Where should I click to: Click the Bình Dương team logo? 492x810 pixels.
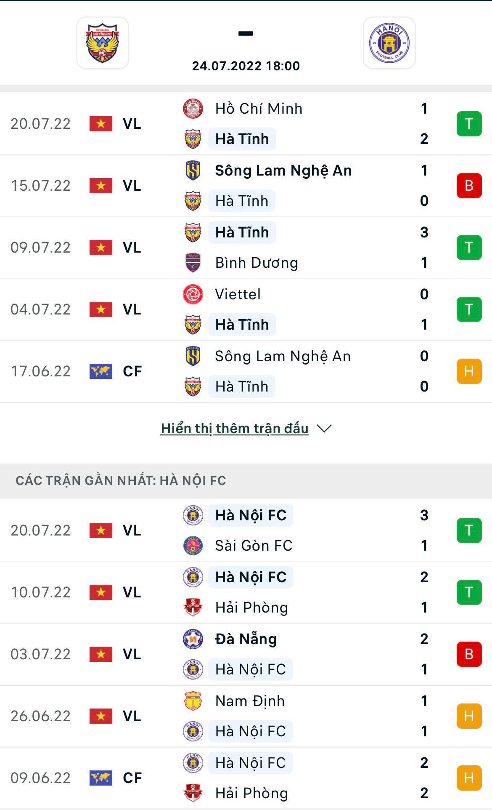coord(193,263)
